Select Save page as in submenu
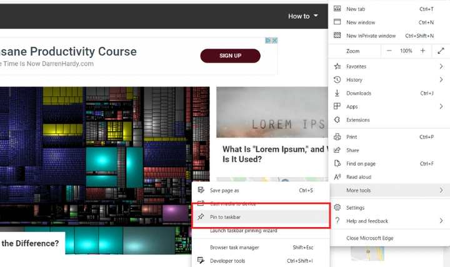Image resolution: width=450 pixels, height=267 pixels. click(x=261, y=190)
